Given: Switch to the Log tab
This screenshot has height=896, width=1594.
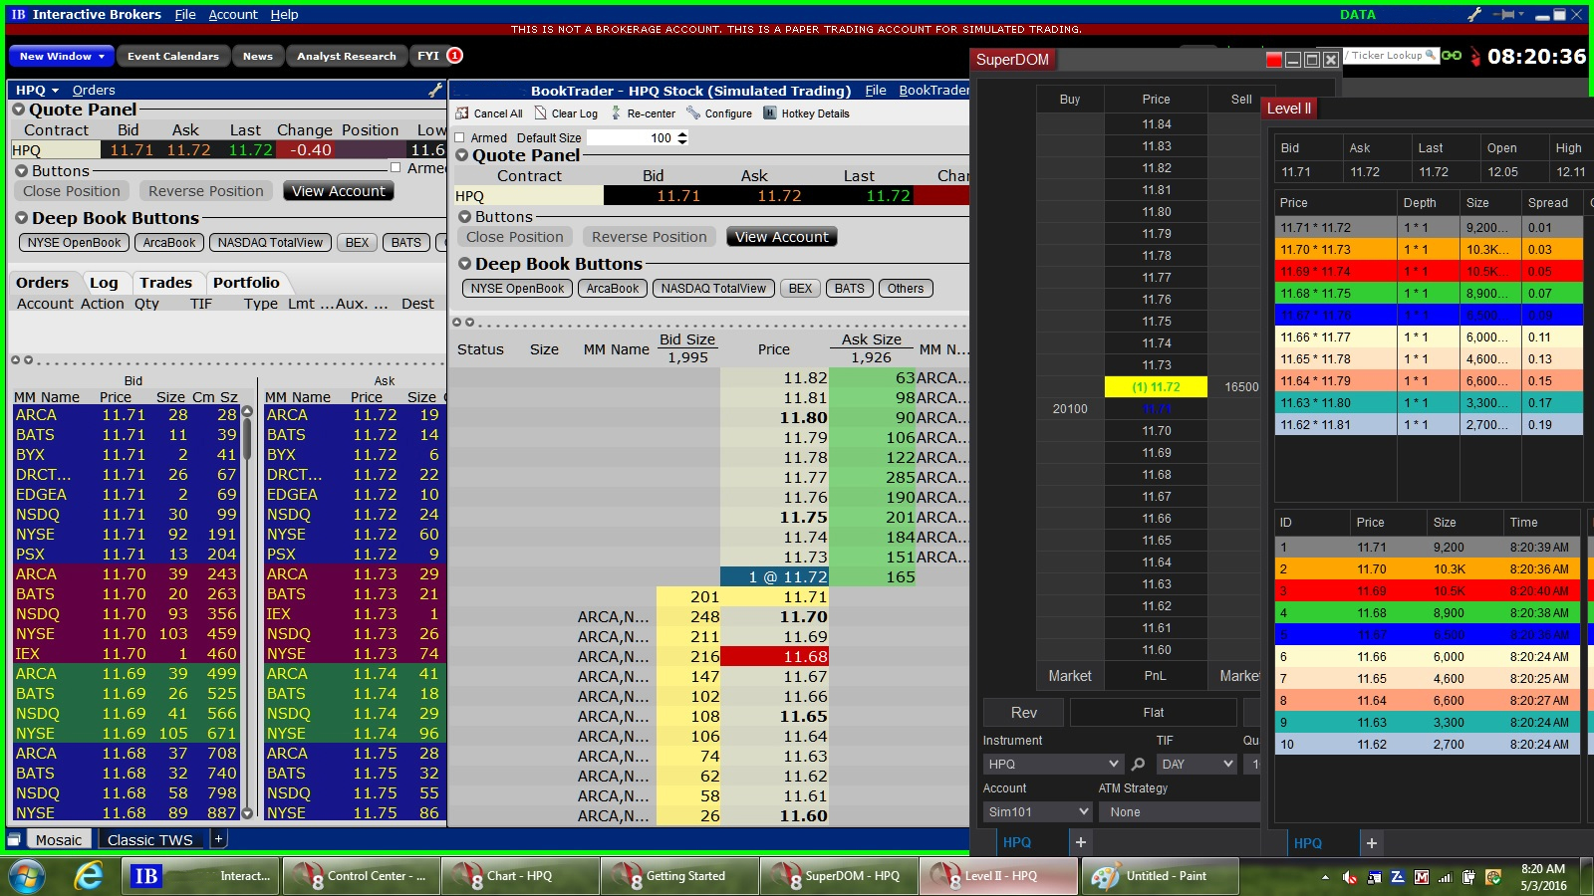Looking at the screenshot, I should tap(104, 283).
